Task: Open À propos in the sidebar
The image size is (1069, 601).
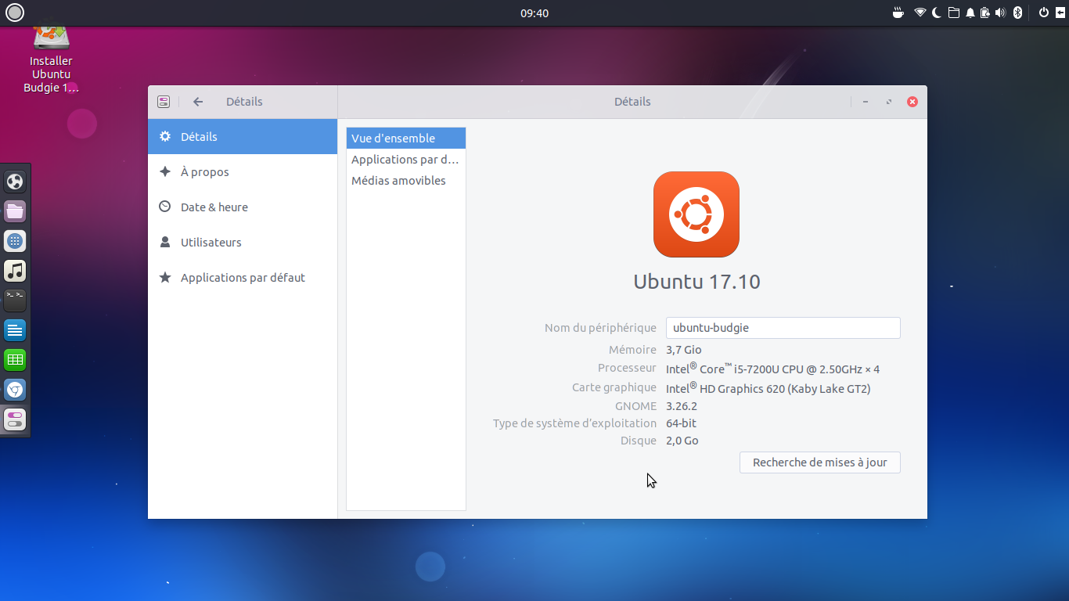Action: (243, 171)
